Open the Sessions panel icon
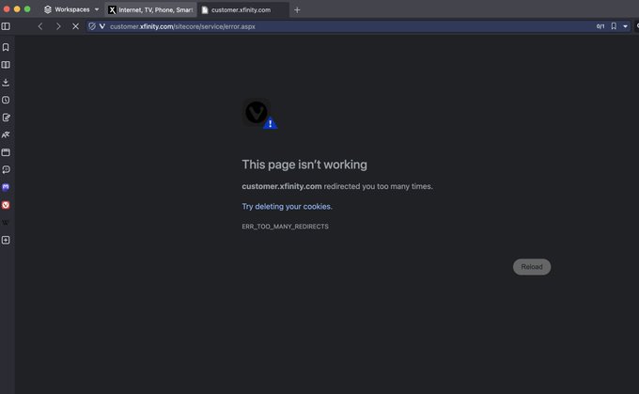Viewport: 639px width, 394px height. click(6, 169)
